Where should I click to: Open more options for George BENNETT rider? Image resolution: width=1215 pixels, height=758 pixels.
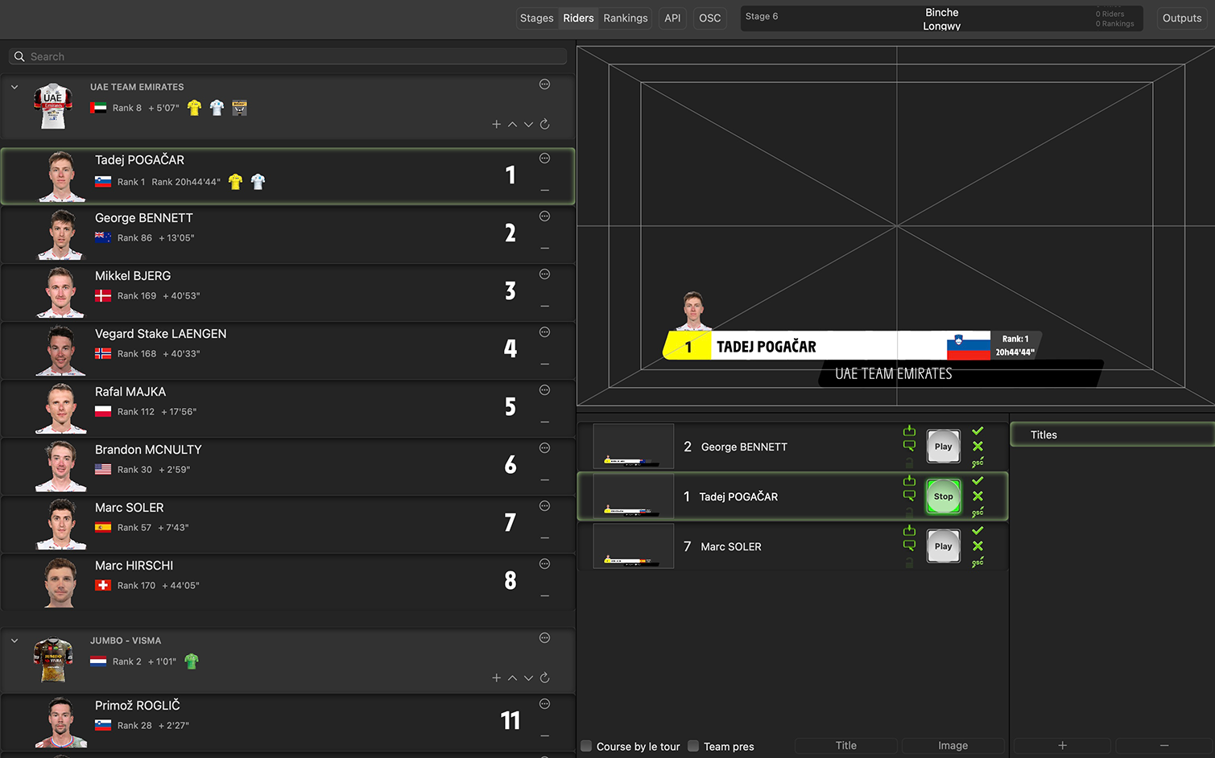544,216
